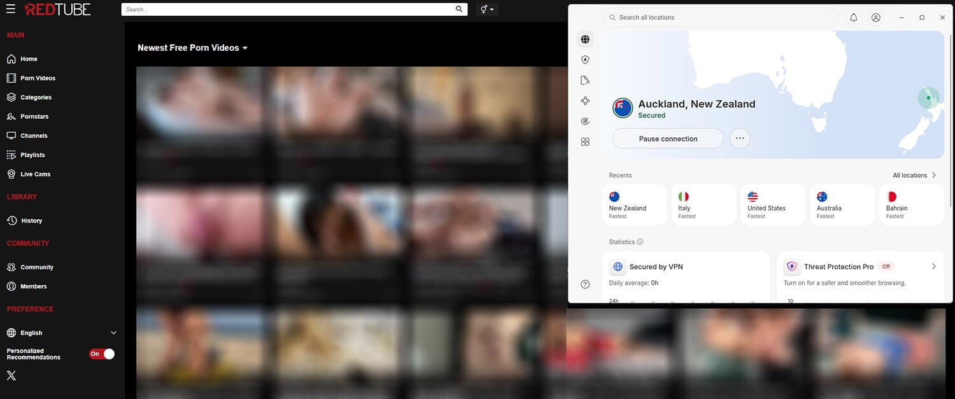Open VPN notifications via the bell icon
The height and width of the screenshot is (399, 955).
pos(854,18)
